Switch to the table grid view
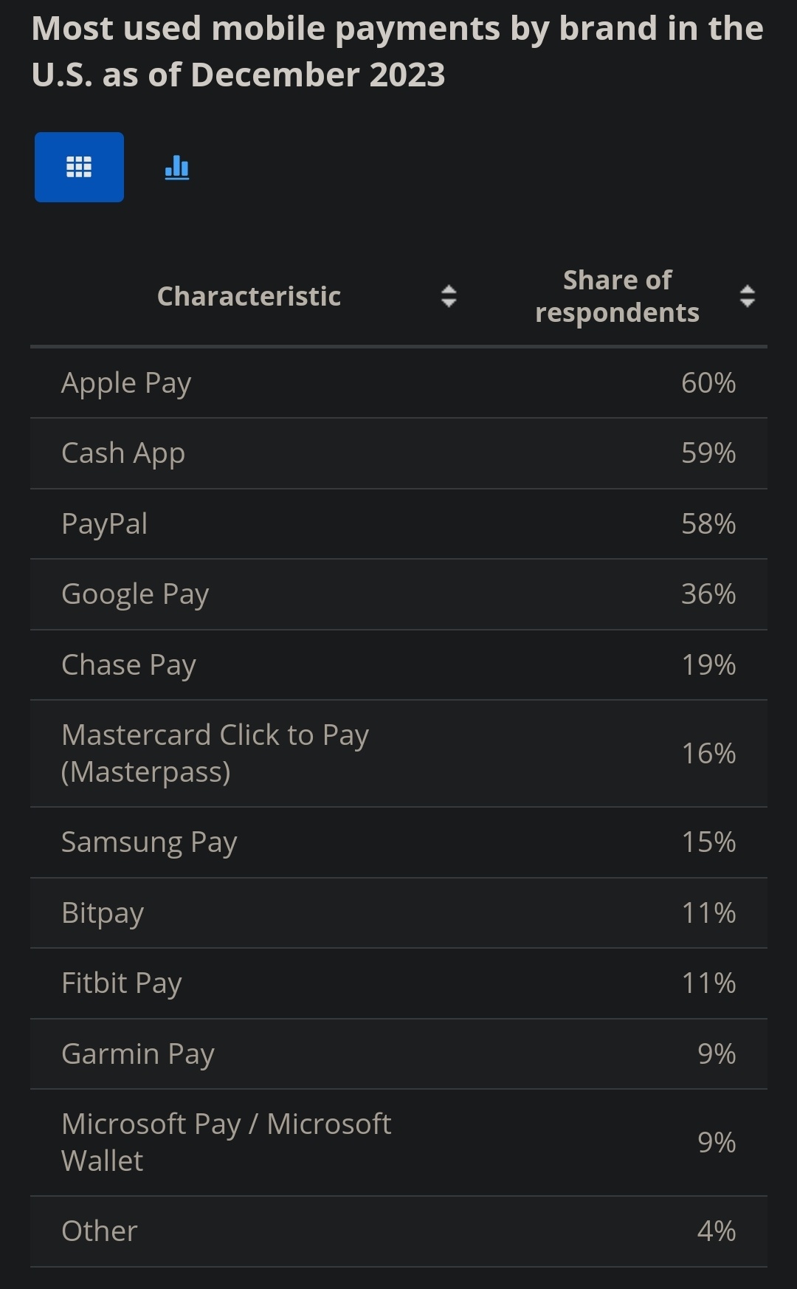The width and height of the screenshot is (797, 1289). 79,167
